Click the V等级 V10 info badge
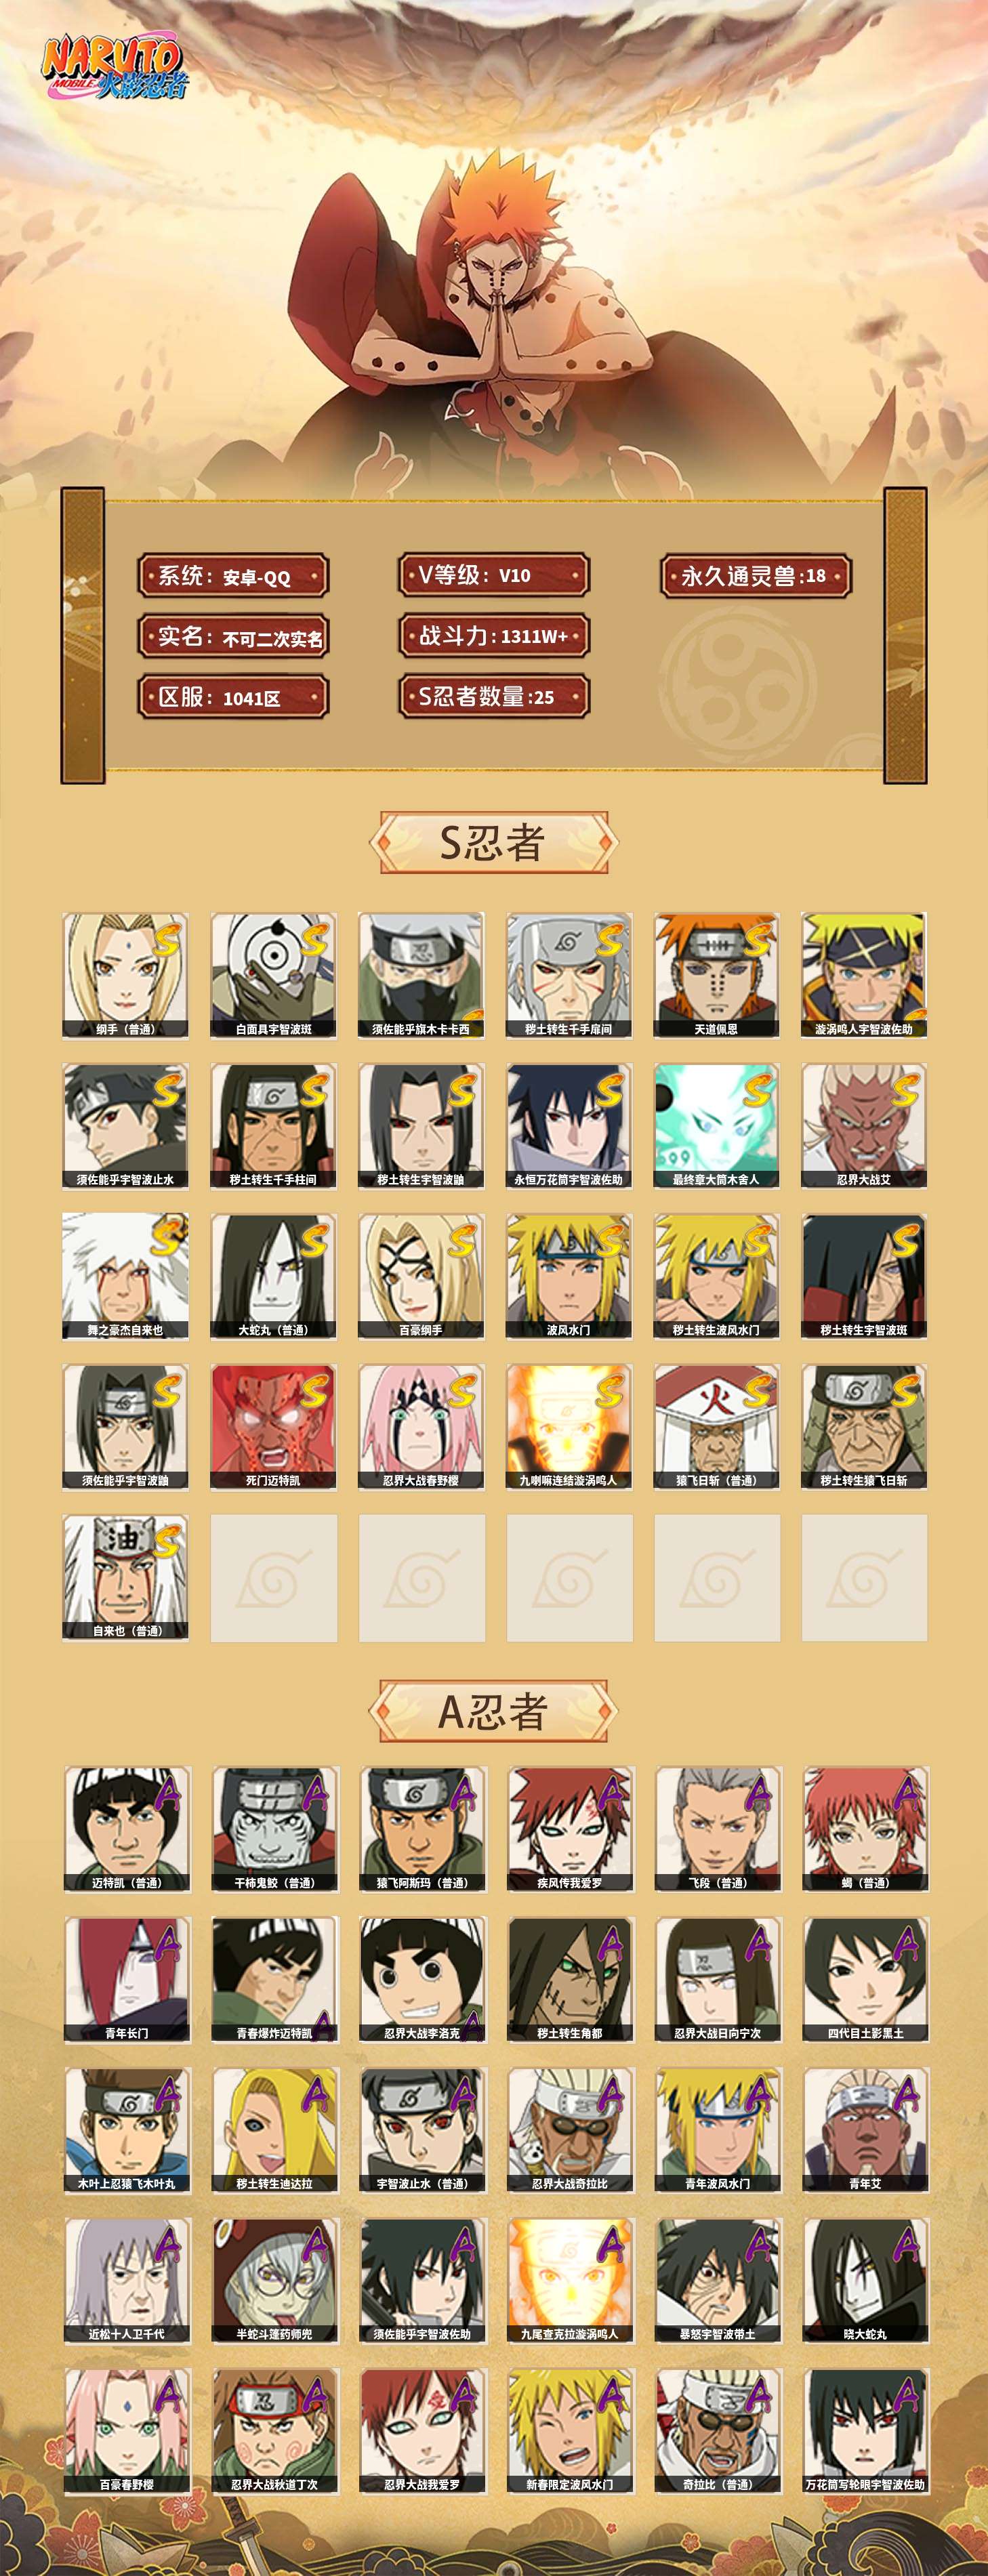The width and height of the screenshot is (988, 2576). tap(493, 575)
